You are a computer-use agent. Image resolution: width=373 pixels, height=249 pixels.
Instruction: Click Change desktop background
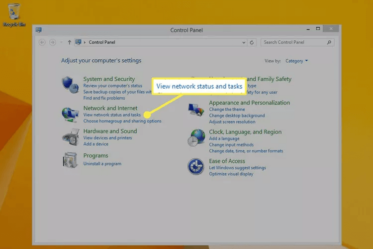(x=237, y=116)
